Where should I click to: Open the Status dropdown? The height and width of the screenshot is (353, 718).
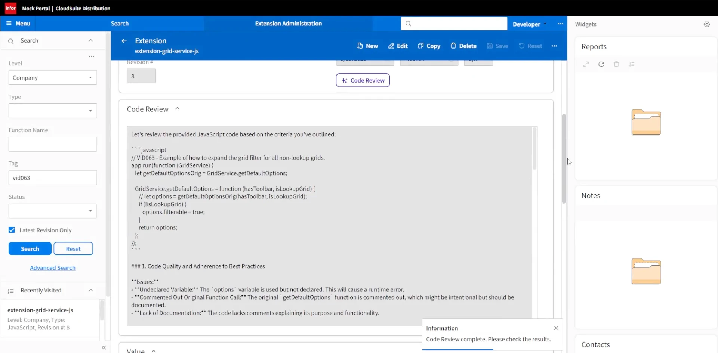pyautogui.click(x=52, y=211)
